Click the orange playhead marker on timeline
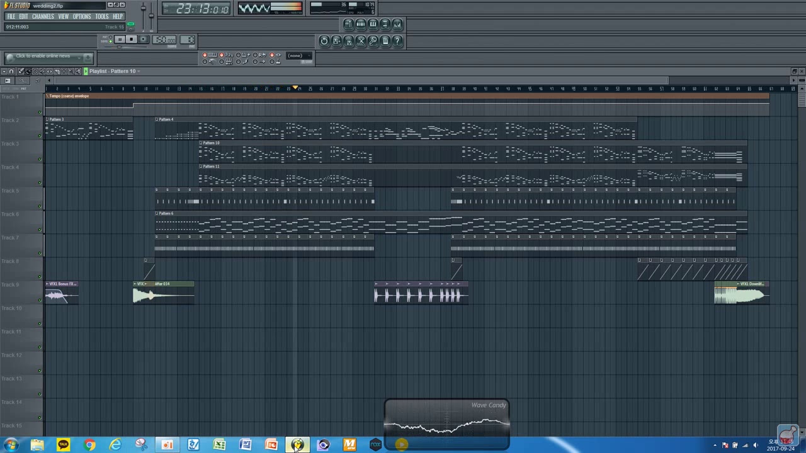806x453 pixels. tap(295, 88)
